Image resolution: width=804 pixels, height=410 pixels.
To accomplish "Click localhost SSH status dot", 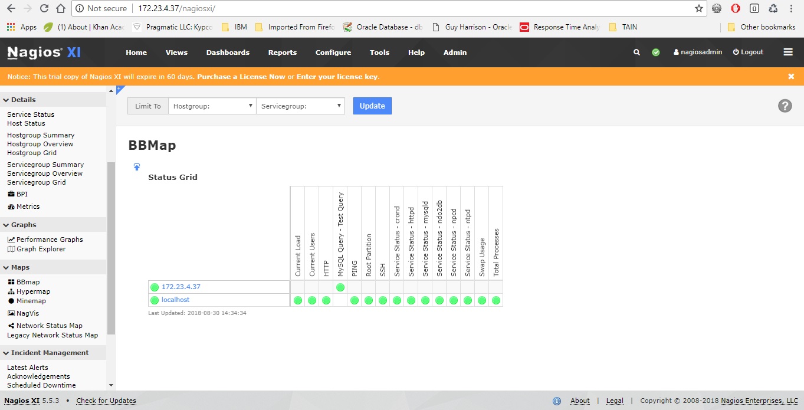I will tap(383, 300).
